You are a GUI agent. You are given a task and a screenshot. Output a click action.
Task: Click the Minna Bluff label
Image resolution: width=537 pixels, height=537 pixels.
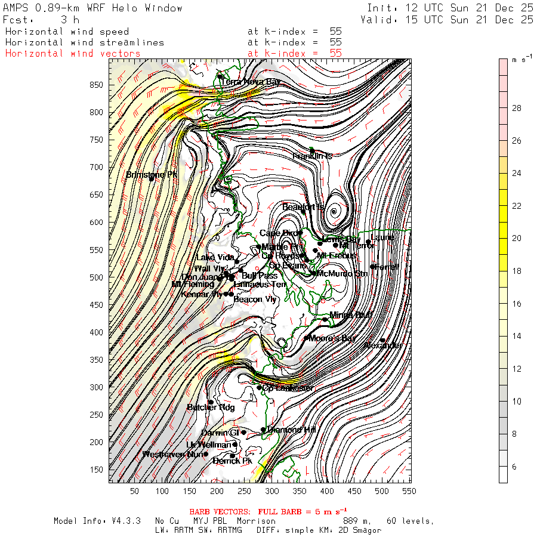pos(351,314)
